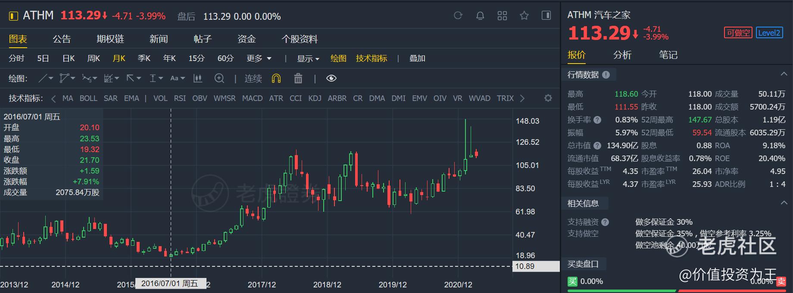Set a price alert with the bell icon
This screenshot has width=793, height=293.
pyautogui.click(x=480, y=16)
